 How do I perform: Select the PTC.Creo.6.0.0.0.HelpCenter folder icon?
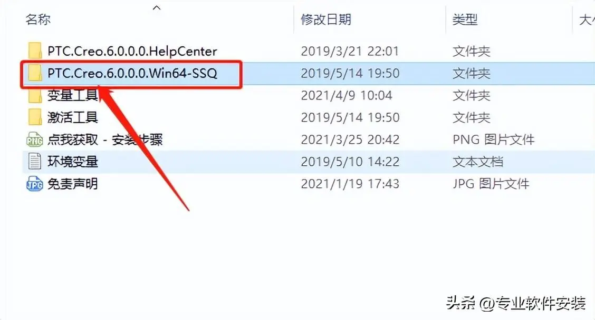35,51
